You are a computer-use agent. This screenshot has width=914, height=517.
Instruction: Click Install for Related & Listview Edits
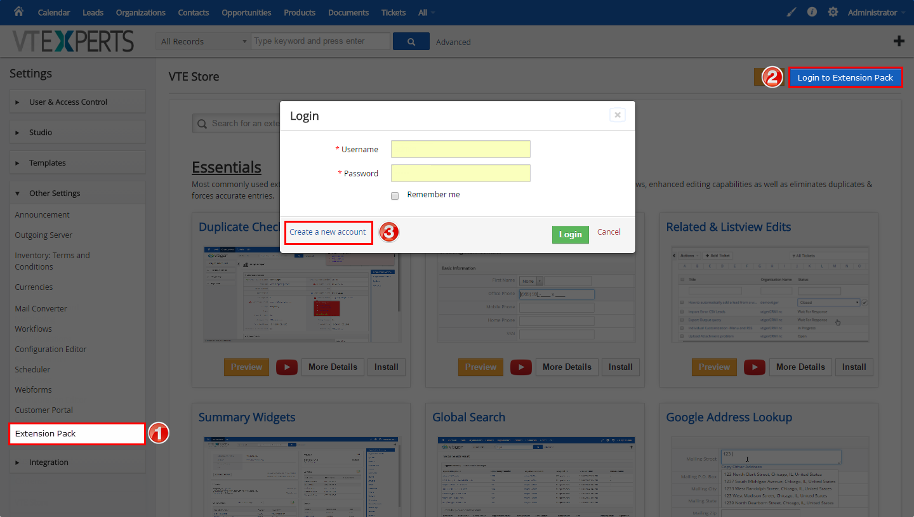pos(854,367)
